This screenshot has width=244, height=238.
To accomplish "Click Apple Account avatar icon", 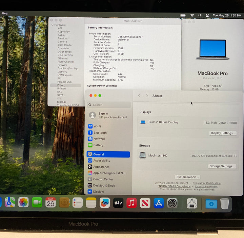I will tap(93, 115).
